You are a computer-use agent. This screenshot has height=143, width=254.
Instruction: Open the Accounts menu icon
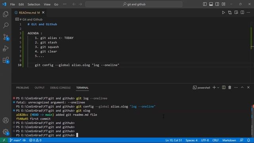tap(6, 120)
